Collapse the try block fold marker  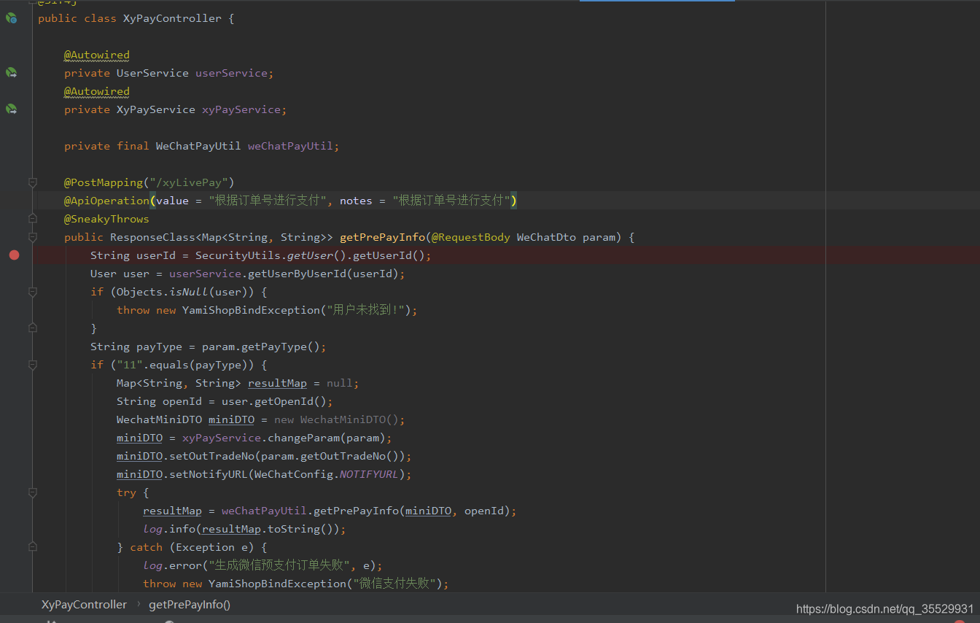(32, 492)
